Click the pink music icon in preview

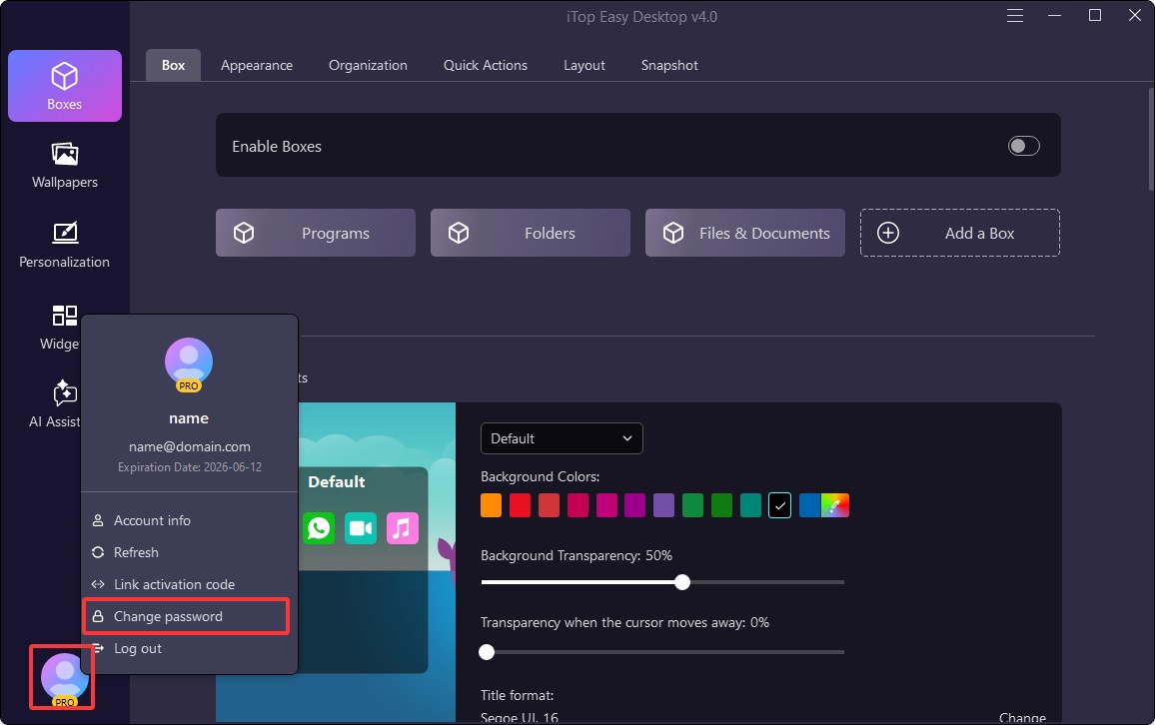[x=402, y=527]
